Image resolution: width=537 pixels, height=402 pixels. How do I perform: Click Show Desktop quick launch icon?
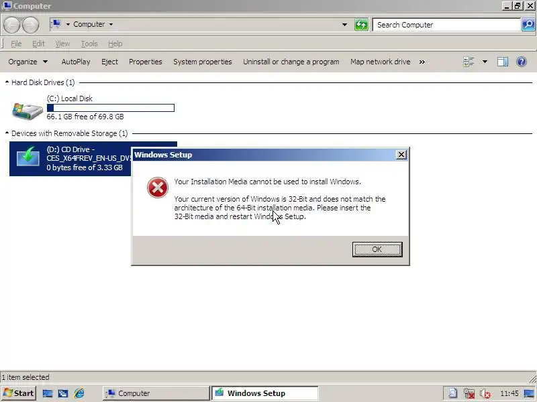47,393
